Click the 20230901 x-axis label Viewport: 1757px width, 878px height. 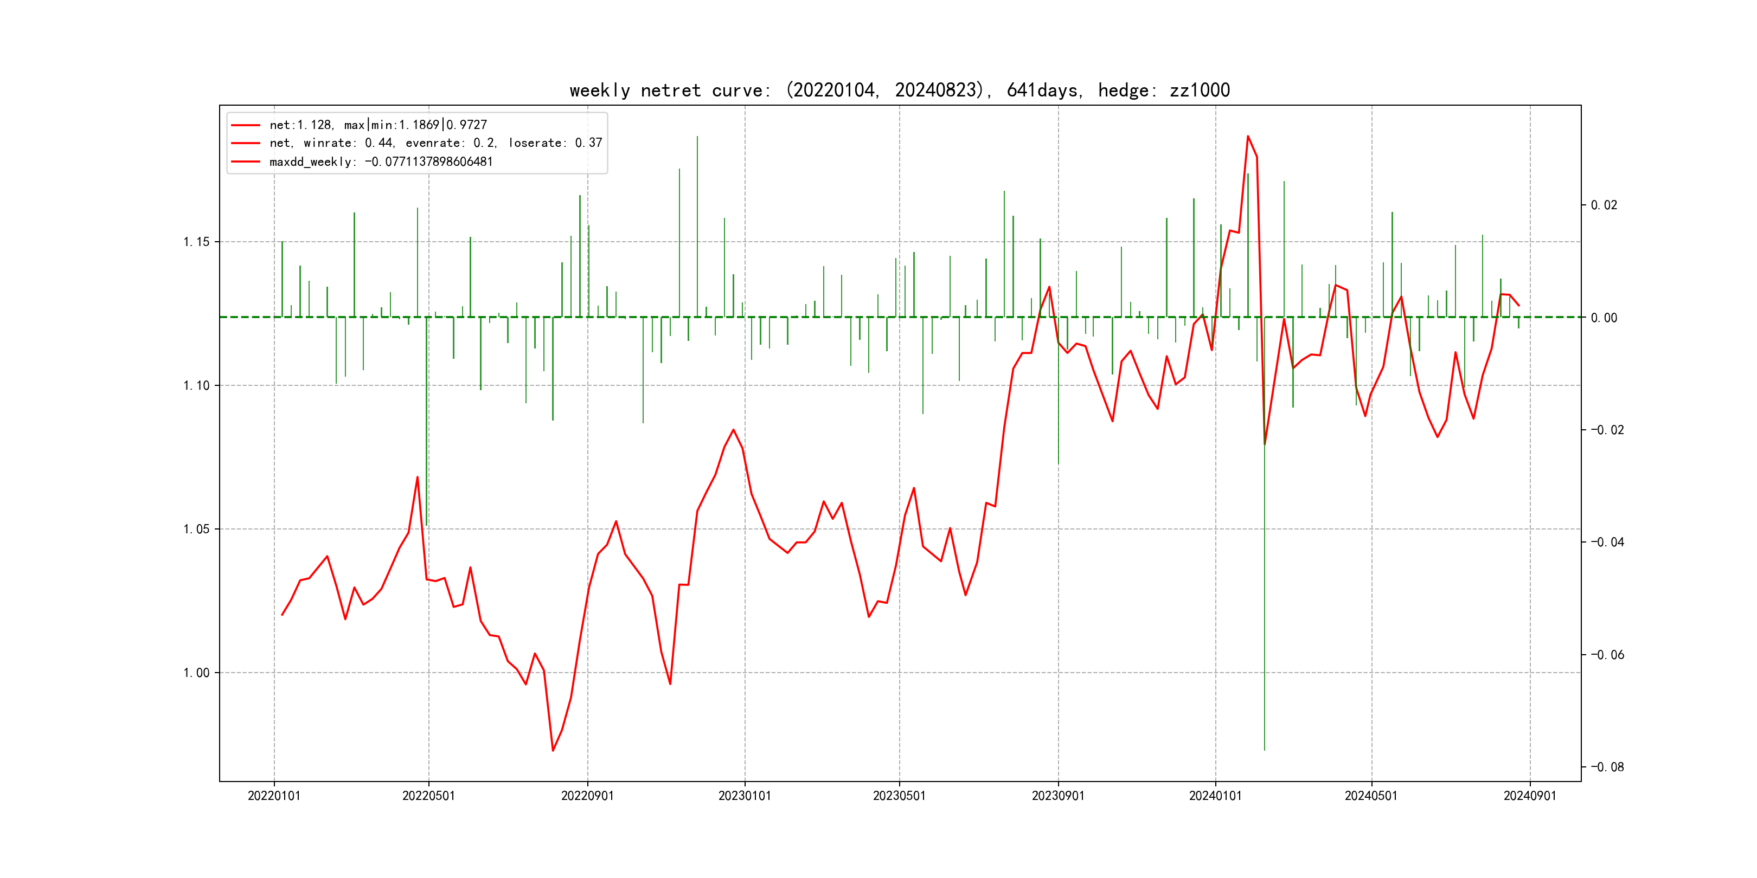[x=1058, y=796]
